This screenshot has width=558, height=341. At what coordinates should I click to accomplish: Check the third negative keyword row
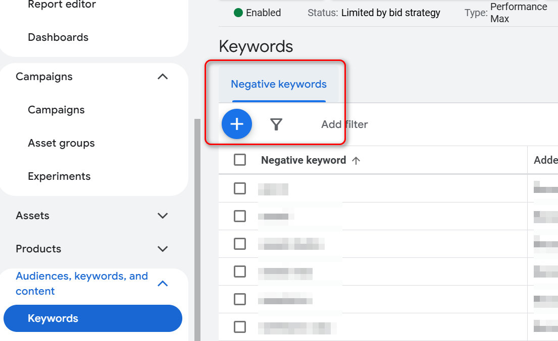click(x=240, y=244)
